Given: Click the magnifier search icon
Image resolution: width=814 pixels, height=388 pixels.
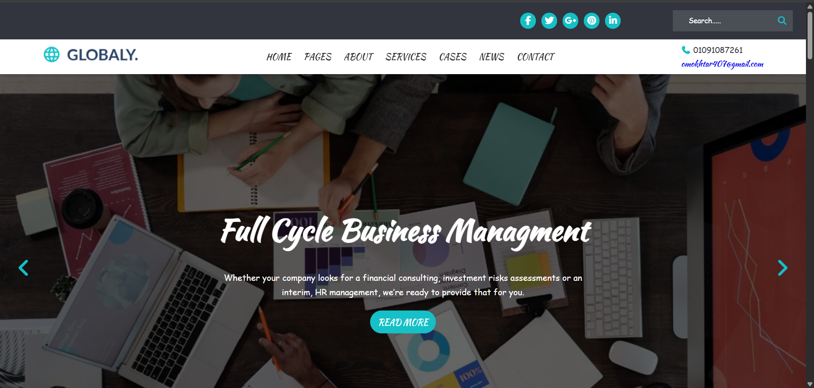Looking at the screenshot, I should click(x=782, y=20).
